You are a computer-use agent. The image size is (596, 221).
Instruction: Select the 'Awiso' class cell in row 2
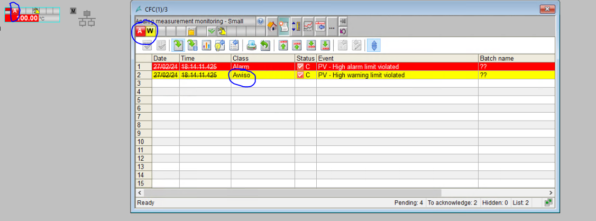[263, 75]
